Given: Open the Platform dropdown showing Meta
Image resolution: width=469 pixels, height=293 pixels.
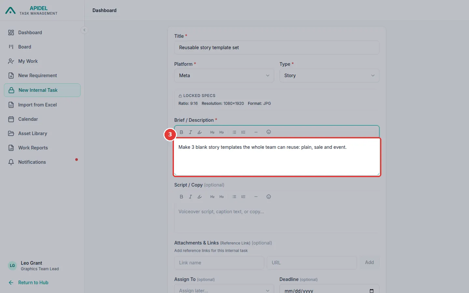Looking at the screenshot, I should 224,76.
